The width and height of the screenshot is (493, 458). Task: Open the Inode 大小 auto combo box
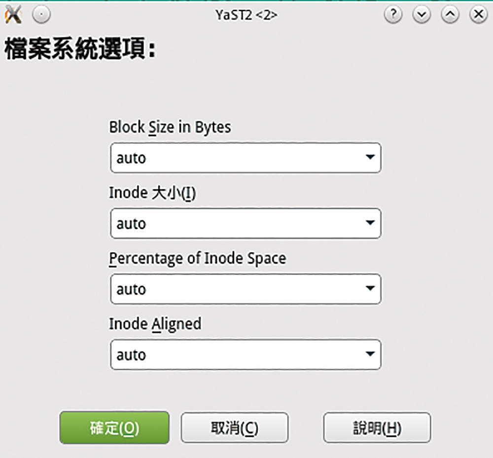point(246,223)
